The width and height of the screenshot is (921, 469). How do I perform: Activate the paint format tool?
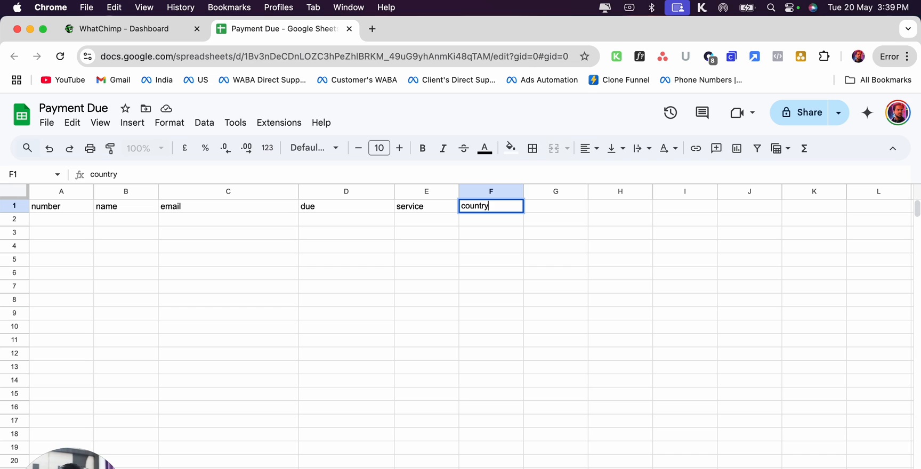tap(110, 148)
